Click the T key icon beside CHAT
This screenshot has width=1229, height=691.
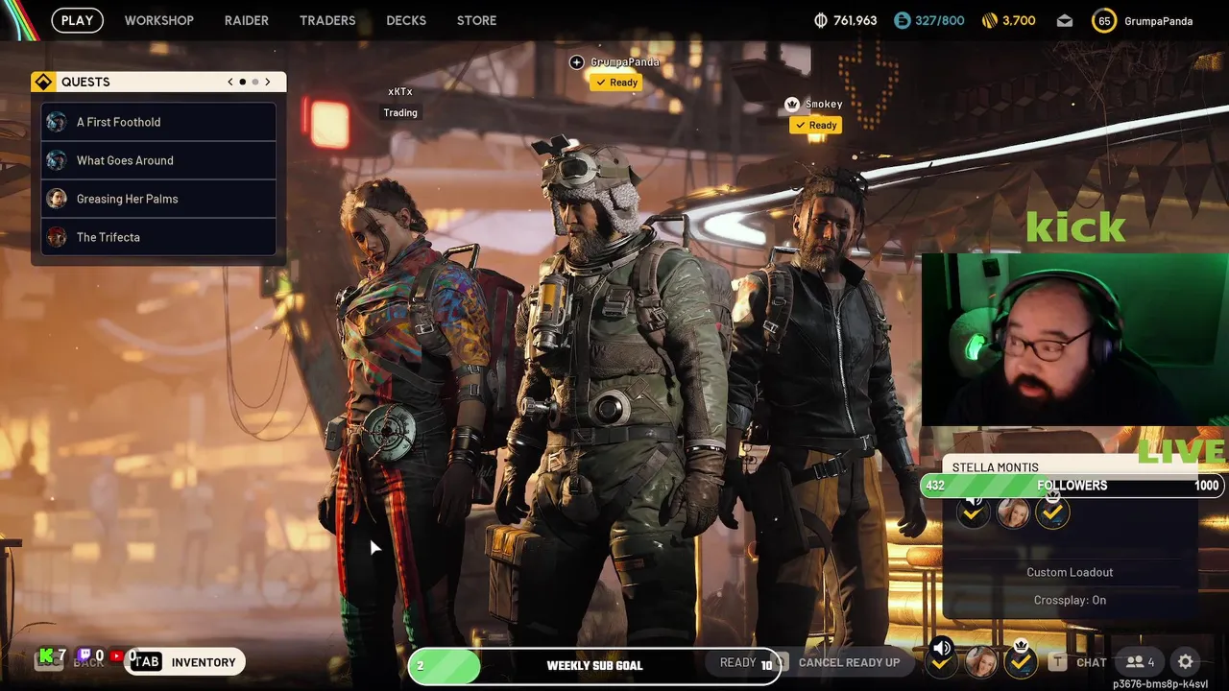click(1057, 662)
